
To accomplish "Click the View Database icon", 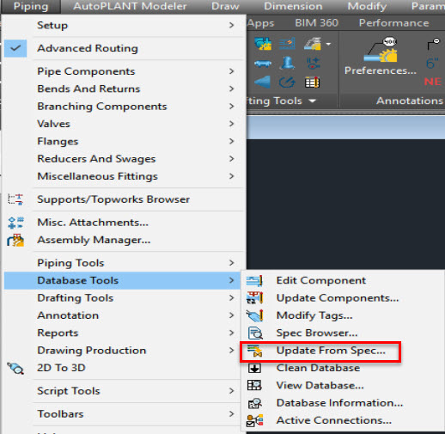I will (x=254, y=385).
